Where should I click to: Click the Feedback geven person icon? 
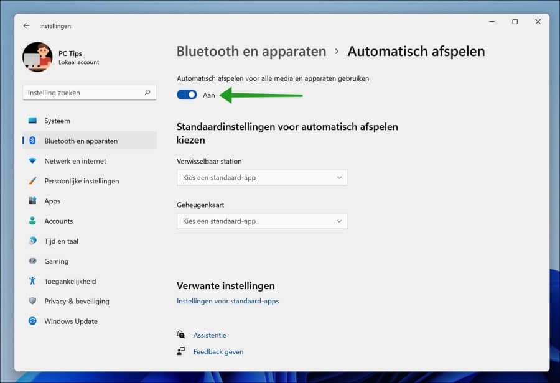pyautogui.click(x=181, y=351)
